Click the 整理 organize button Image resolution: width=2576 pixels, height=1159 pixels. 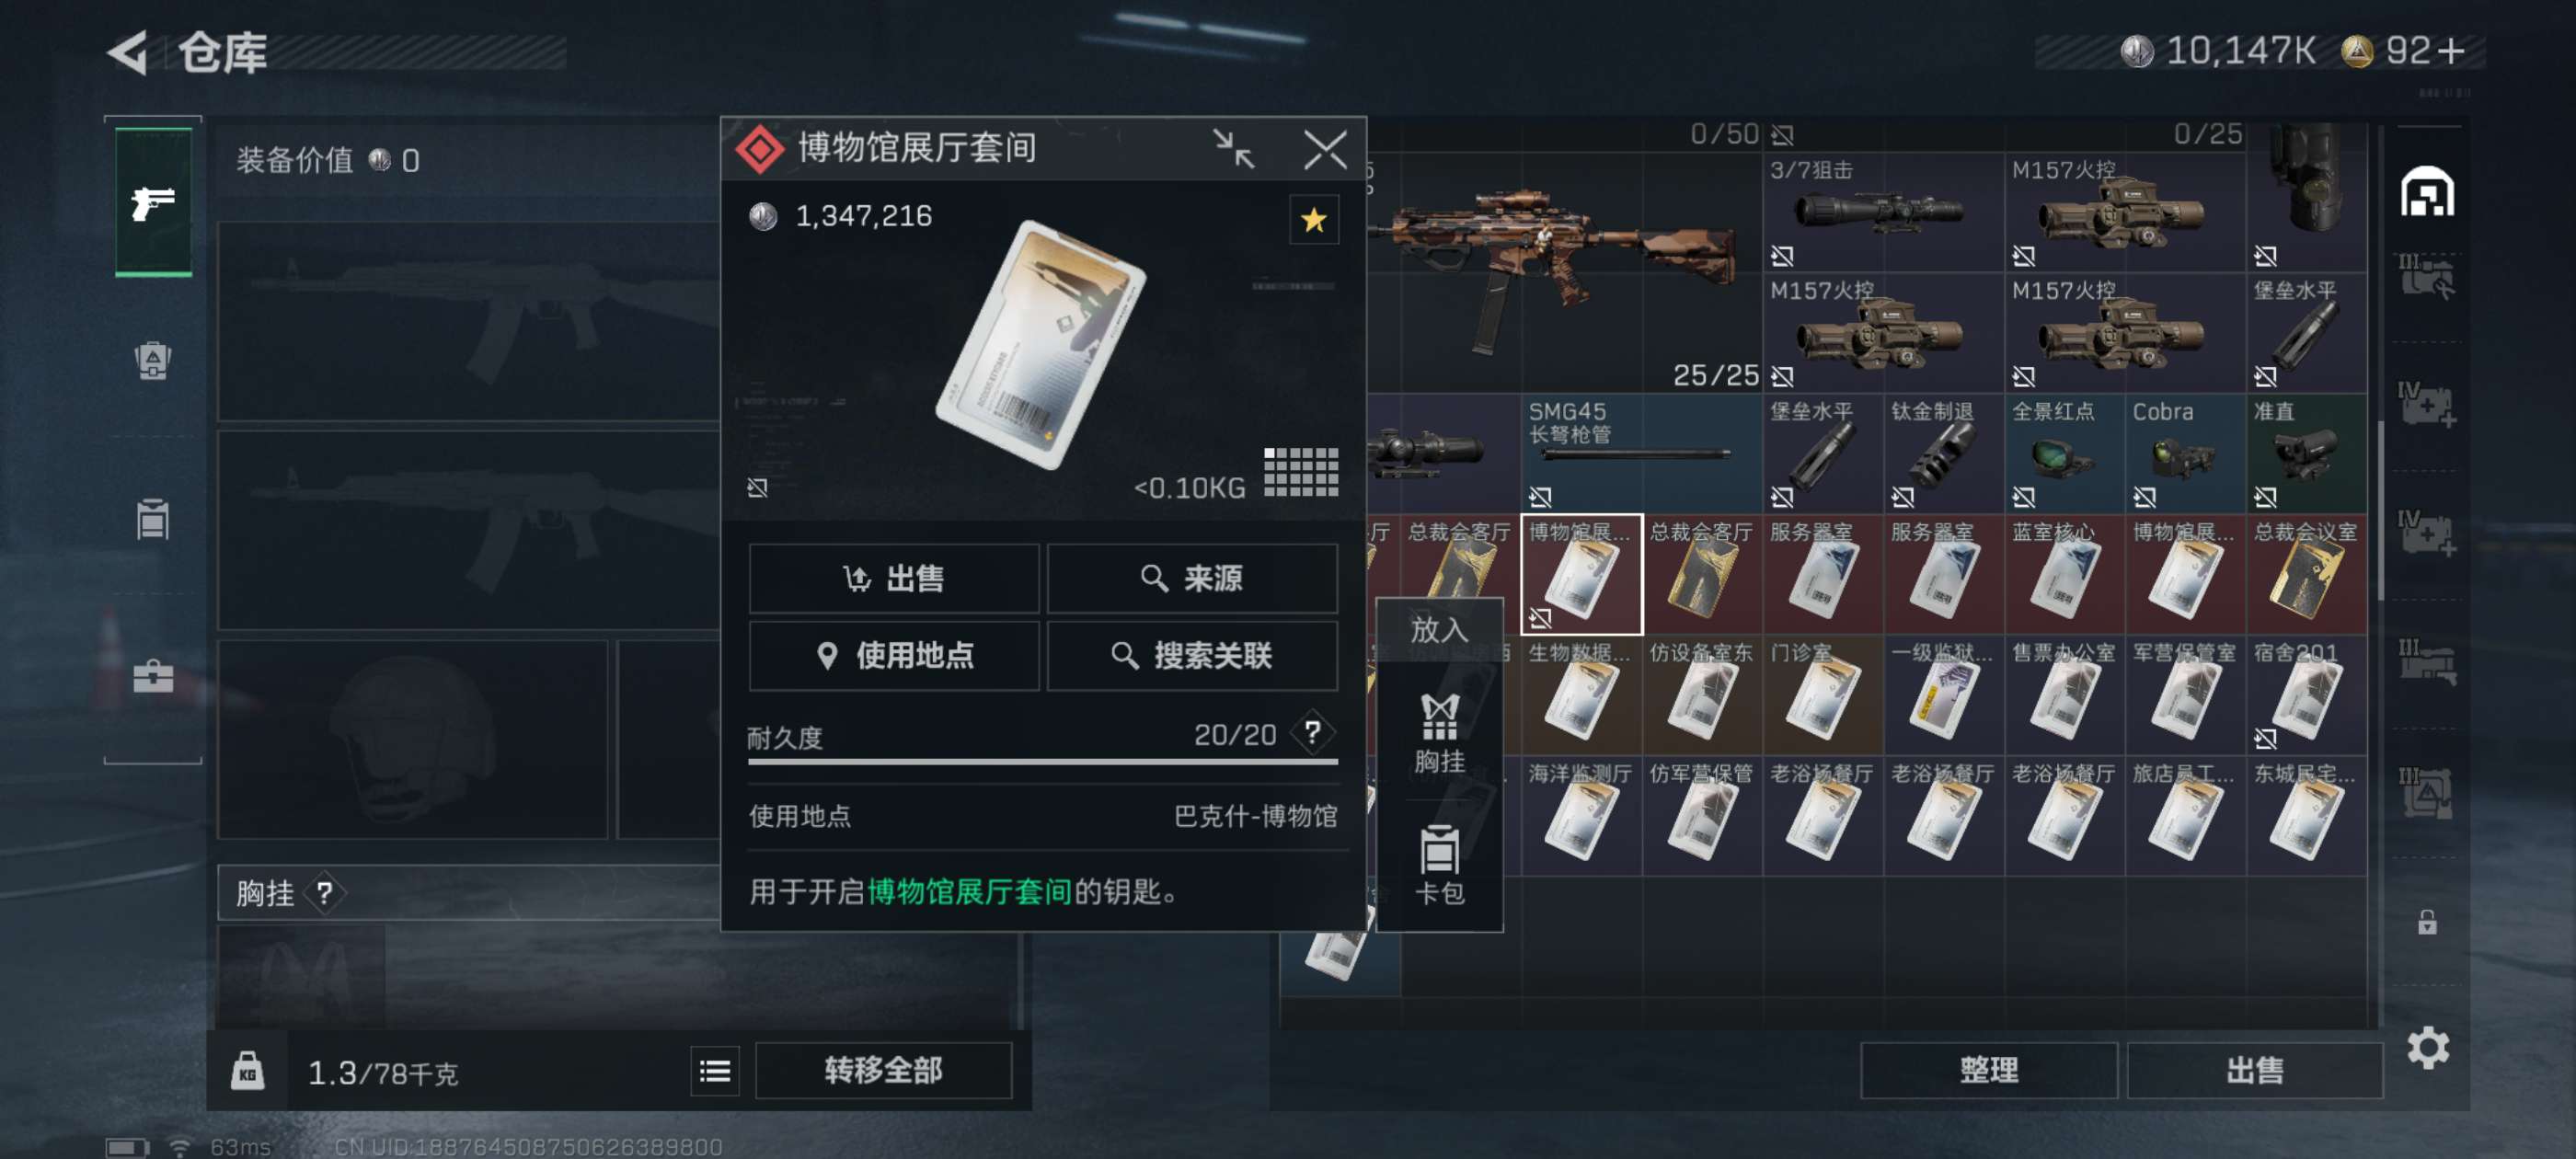pos(1988,1070)
